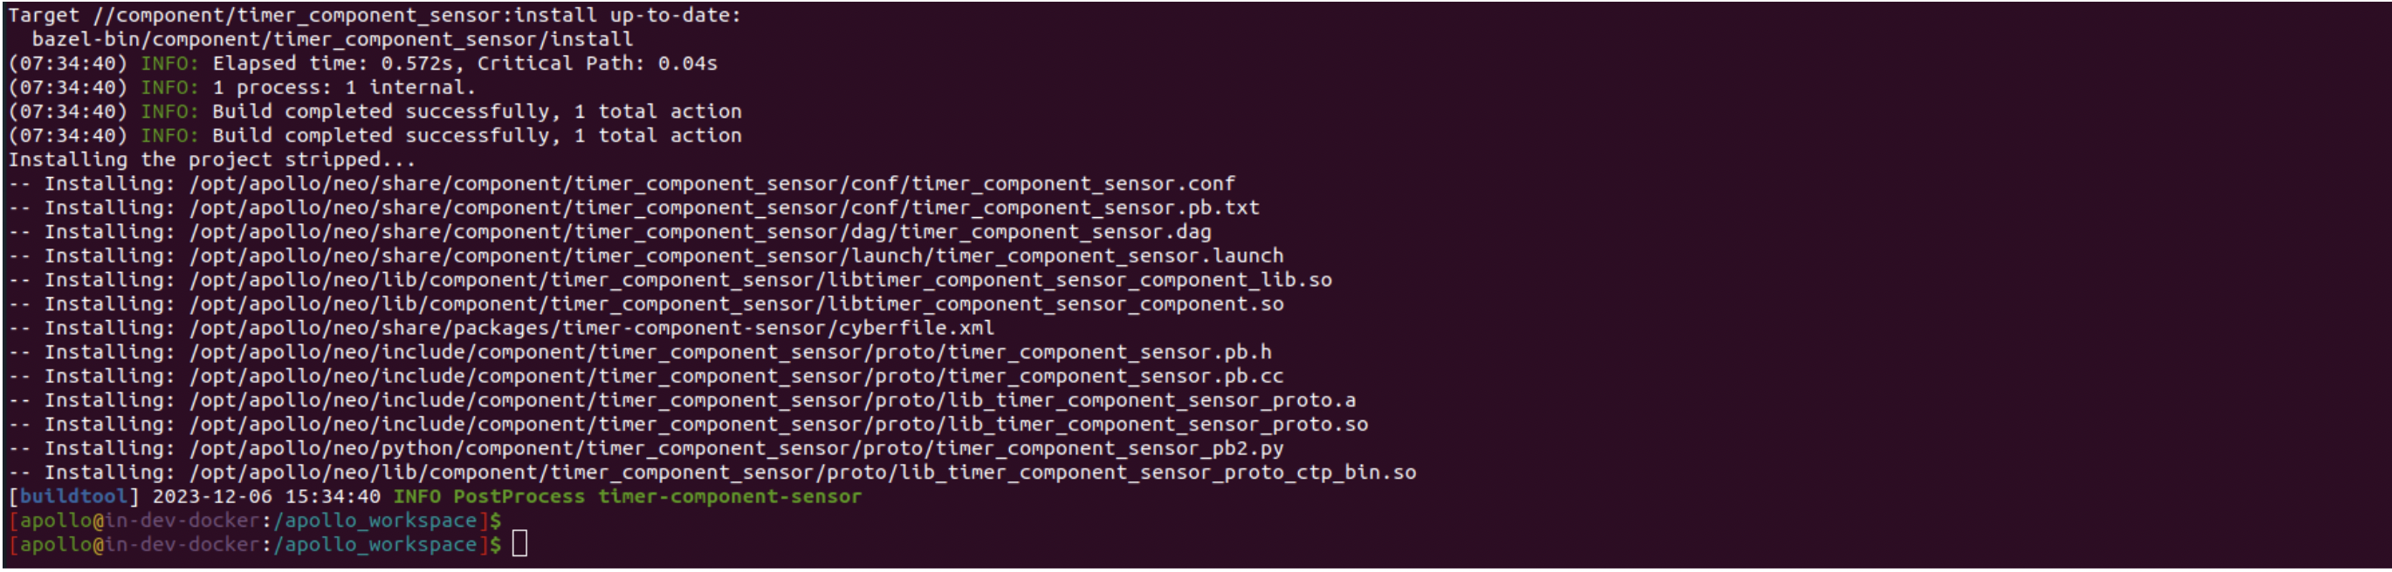
Task: Click the timer_component_sensor.launch path line
Action: (646, 255)
